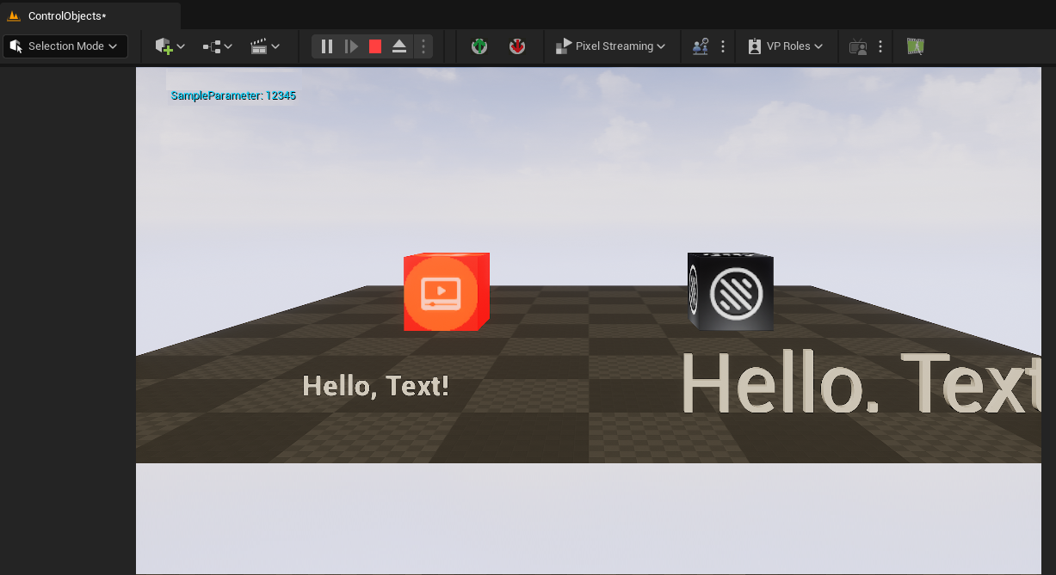Click the orange cube in viewport
Image resolution: width=1056 pixels, height=575 pixels.
(445, 292)
